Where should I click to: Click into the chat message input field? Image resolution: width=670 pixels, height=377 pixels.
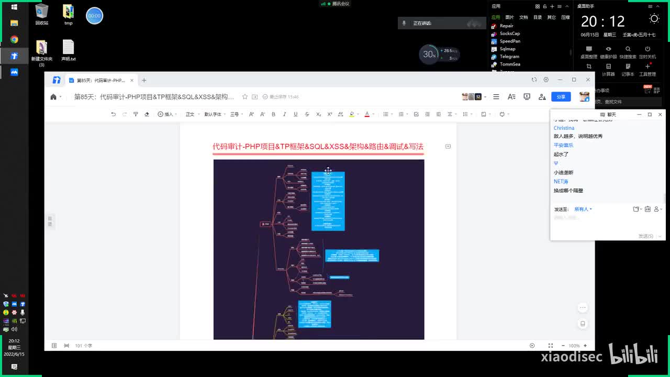pyautogui.click(x=607, y=223)
